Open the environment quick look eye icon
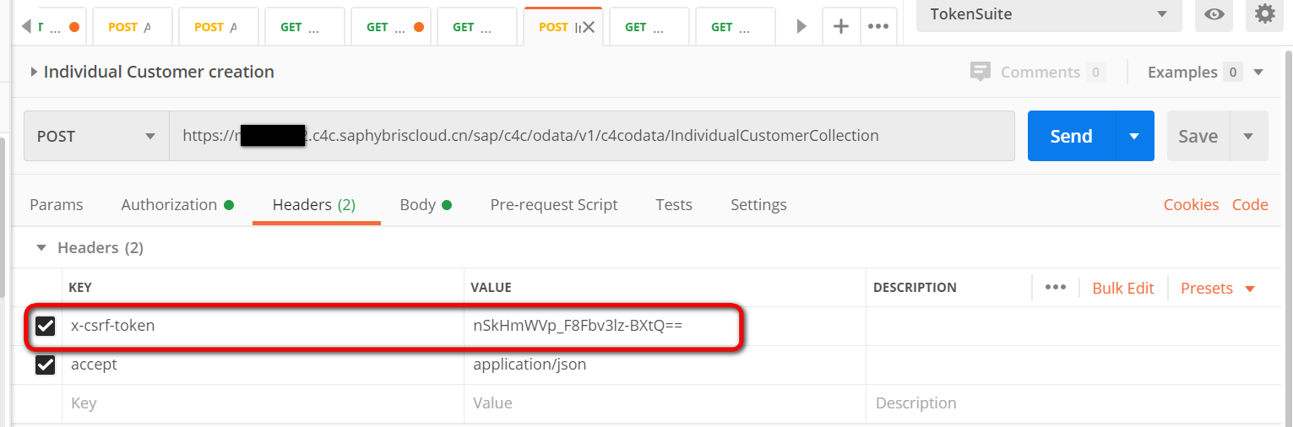1293x427 pixels. [x=1214, y=14]
